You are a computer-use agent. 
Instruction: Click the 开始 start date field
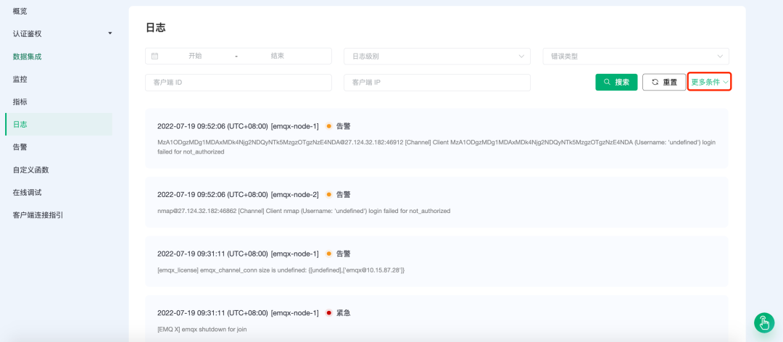coord(195,56)
